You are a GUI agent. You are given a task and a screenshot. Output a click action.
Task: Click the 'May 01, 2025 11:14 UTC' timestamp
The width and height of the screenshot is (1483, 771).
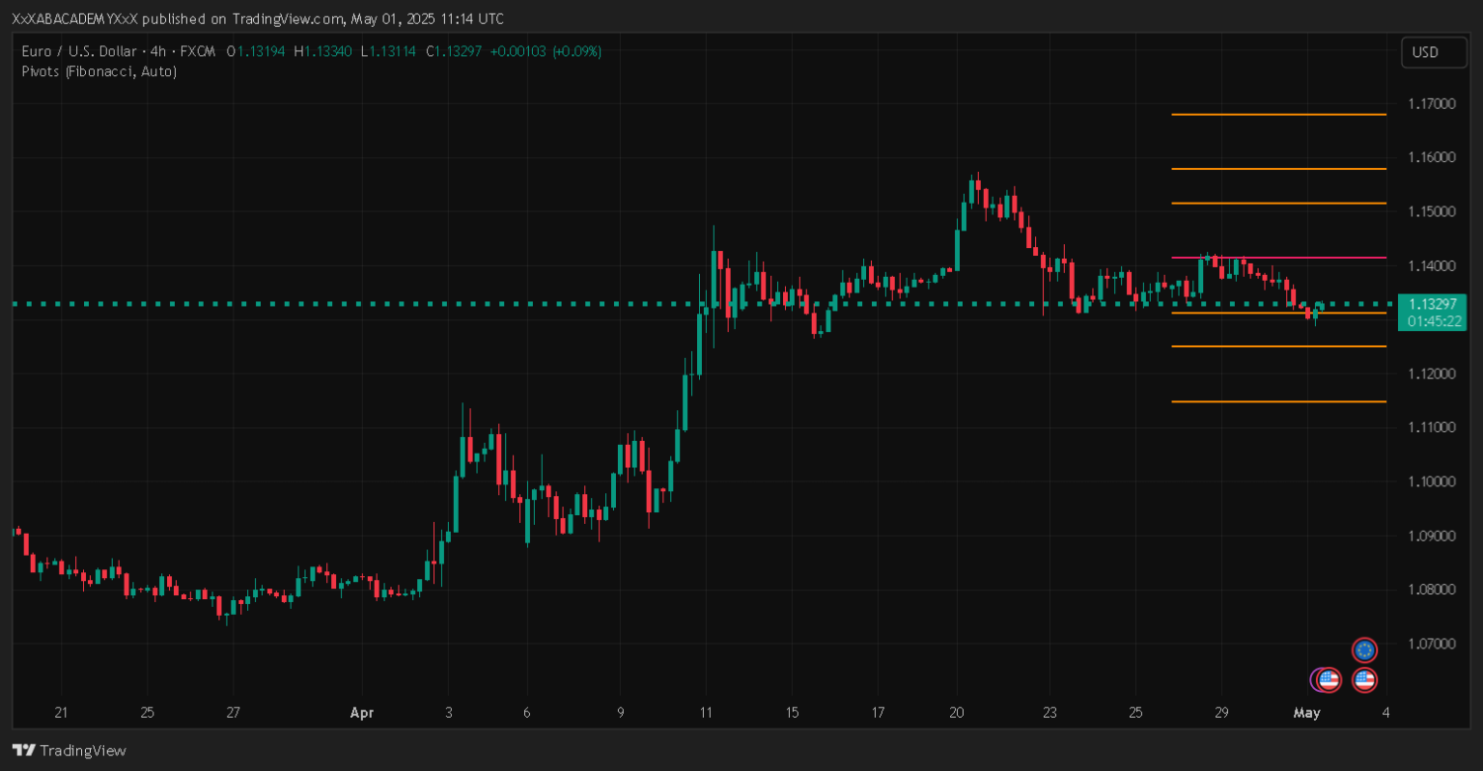pos(428,19)
